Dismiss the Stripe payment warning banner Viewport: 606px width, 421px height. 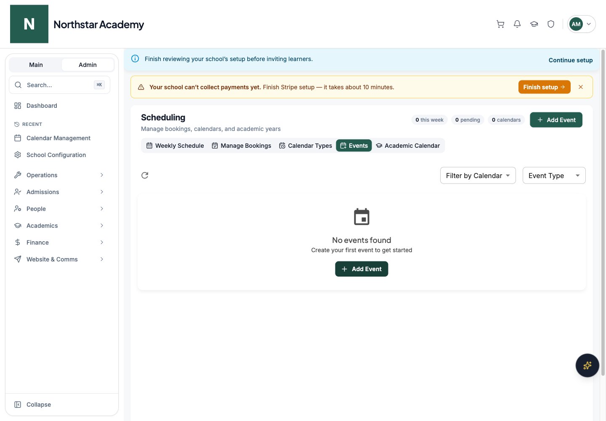[x=581, y=87]
